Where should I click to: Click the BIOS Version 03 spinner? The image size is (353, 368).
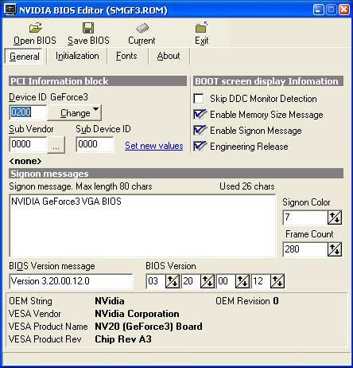(x=173, y=281)
